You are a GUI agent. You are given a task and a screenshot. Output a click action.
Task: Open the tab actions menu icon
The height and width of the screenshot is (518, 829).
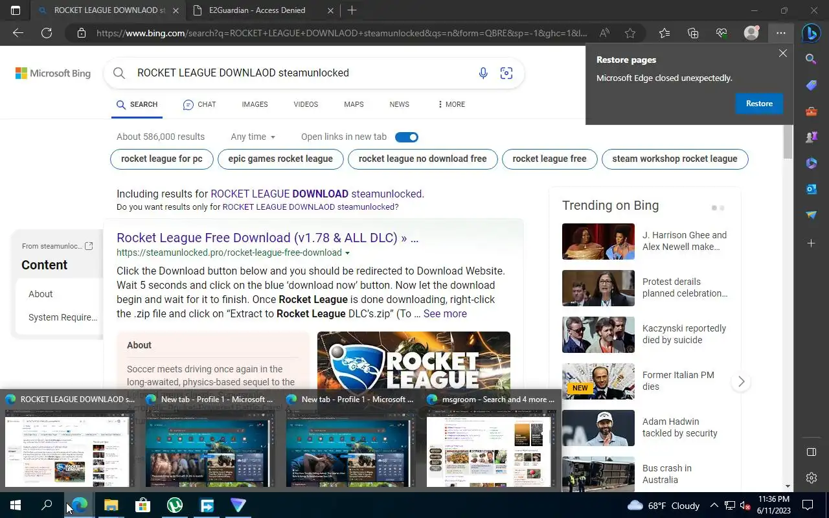point(16,10)
